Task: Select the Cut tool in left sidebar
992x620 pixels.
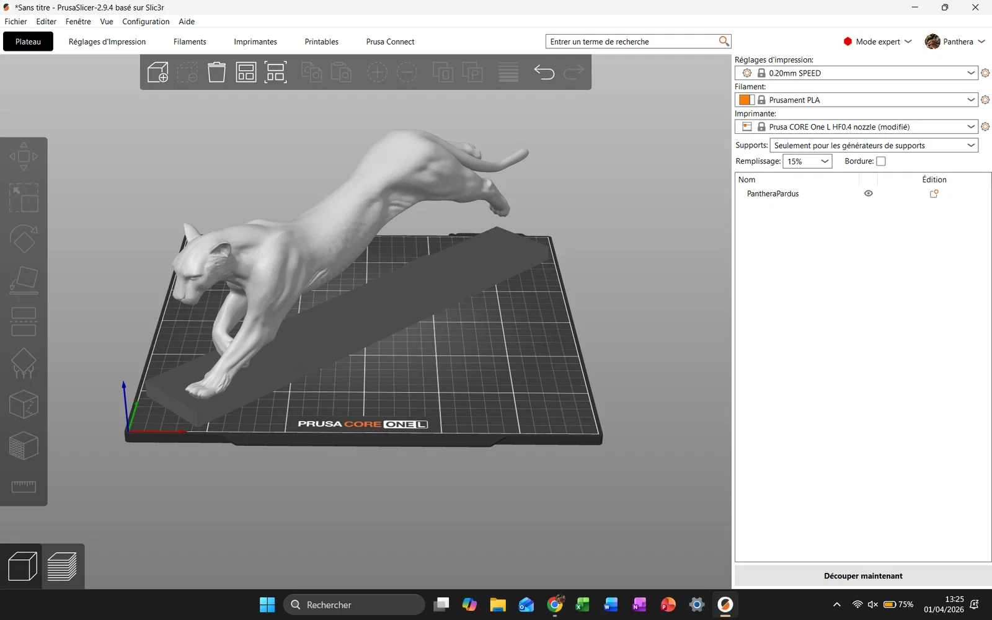Action: click(x=24, y=321)
